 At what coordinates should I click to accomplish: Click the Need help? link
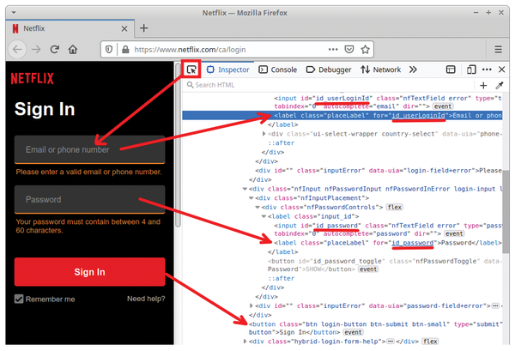(146, 299)
